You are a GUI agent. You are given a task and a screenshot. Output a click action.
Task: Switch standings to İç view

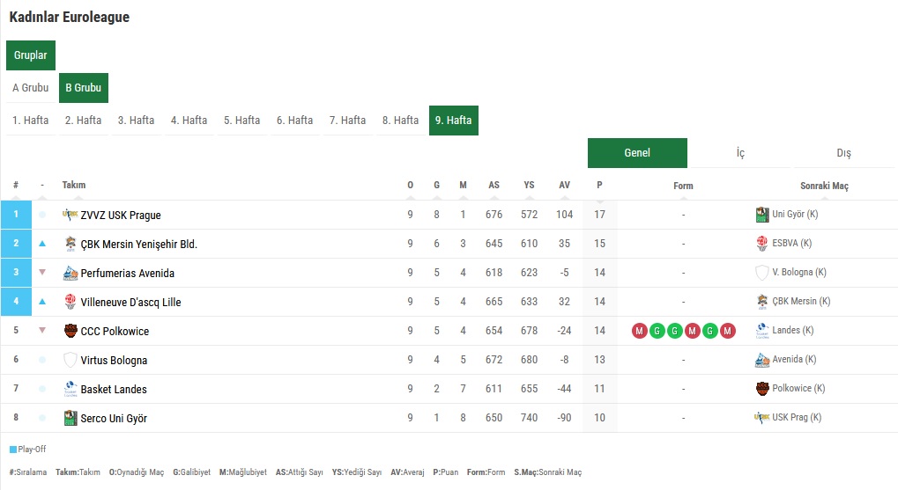click(x=740, y=153)
